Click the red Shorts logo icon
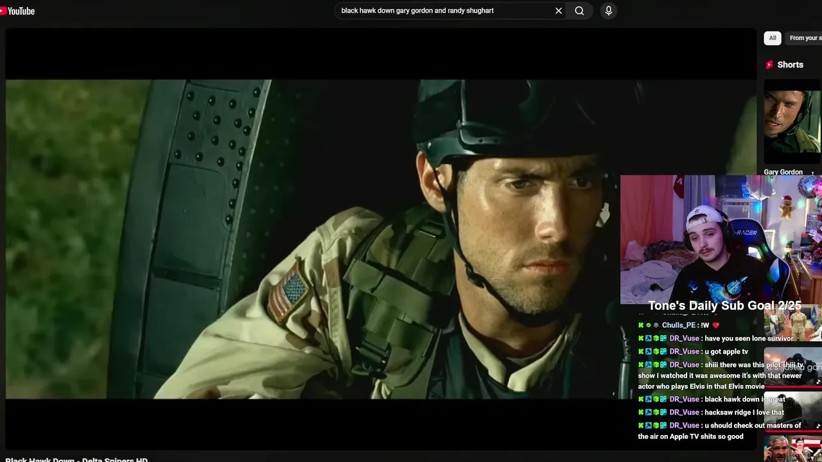This screenshot has height=462, width=822. (x=769, y=65)
